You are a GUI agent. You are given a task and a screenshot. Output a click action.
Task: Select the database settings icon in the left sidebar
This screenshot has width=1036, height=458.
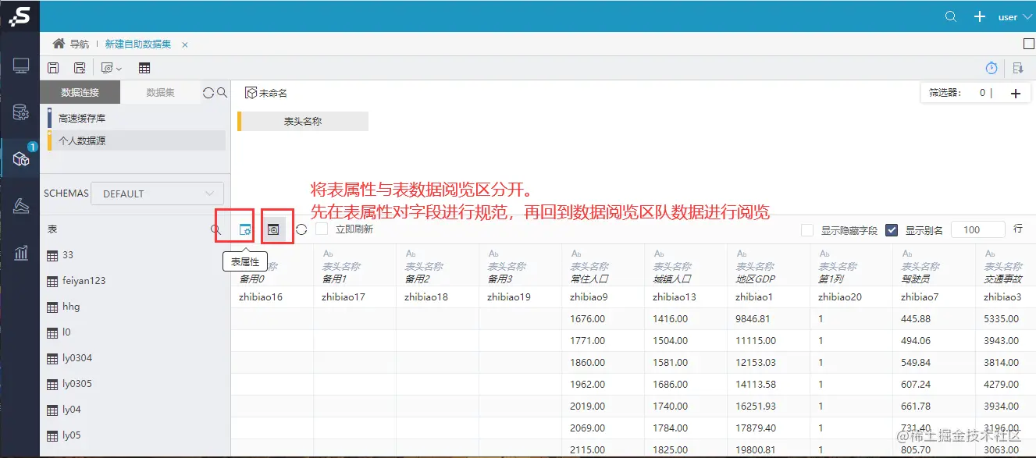click(19, 110)
